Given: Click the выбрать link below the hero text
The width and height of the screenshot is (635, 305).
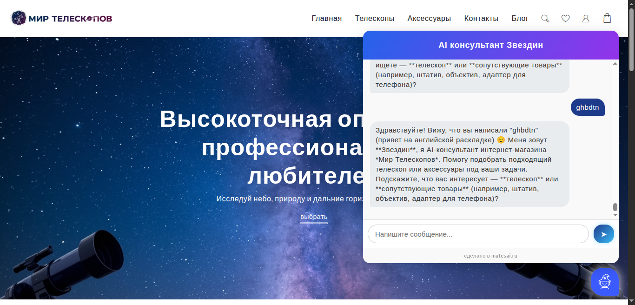Looking at the screenshot, I should coord(314,217).
